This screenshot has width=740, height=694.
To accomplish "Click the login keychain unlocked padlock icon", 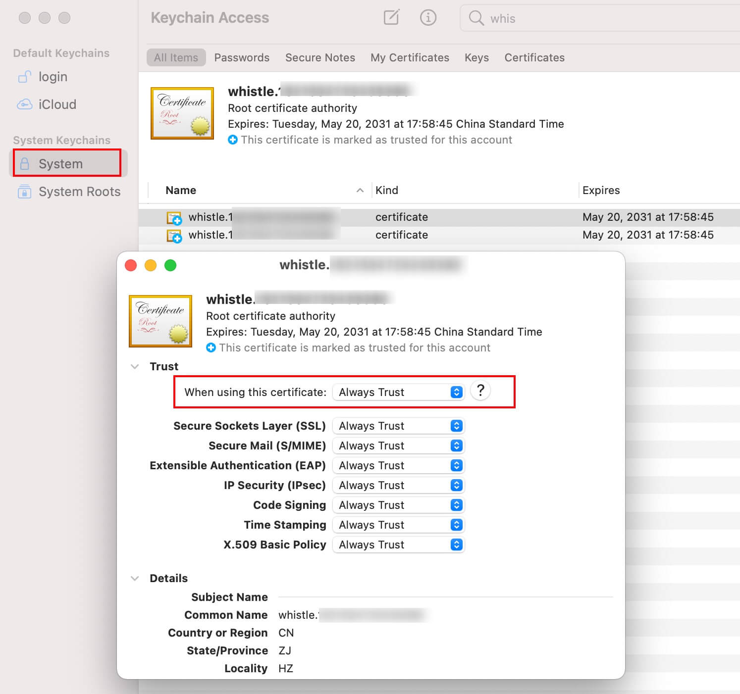I will 25,77.
